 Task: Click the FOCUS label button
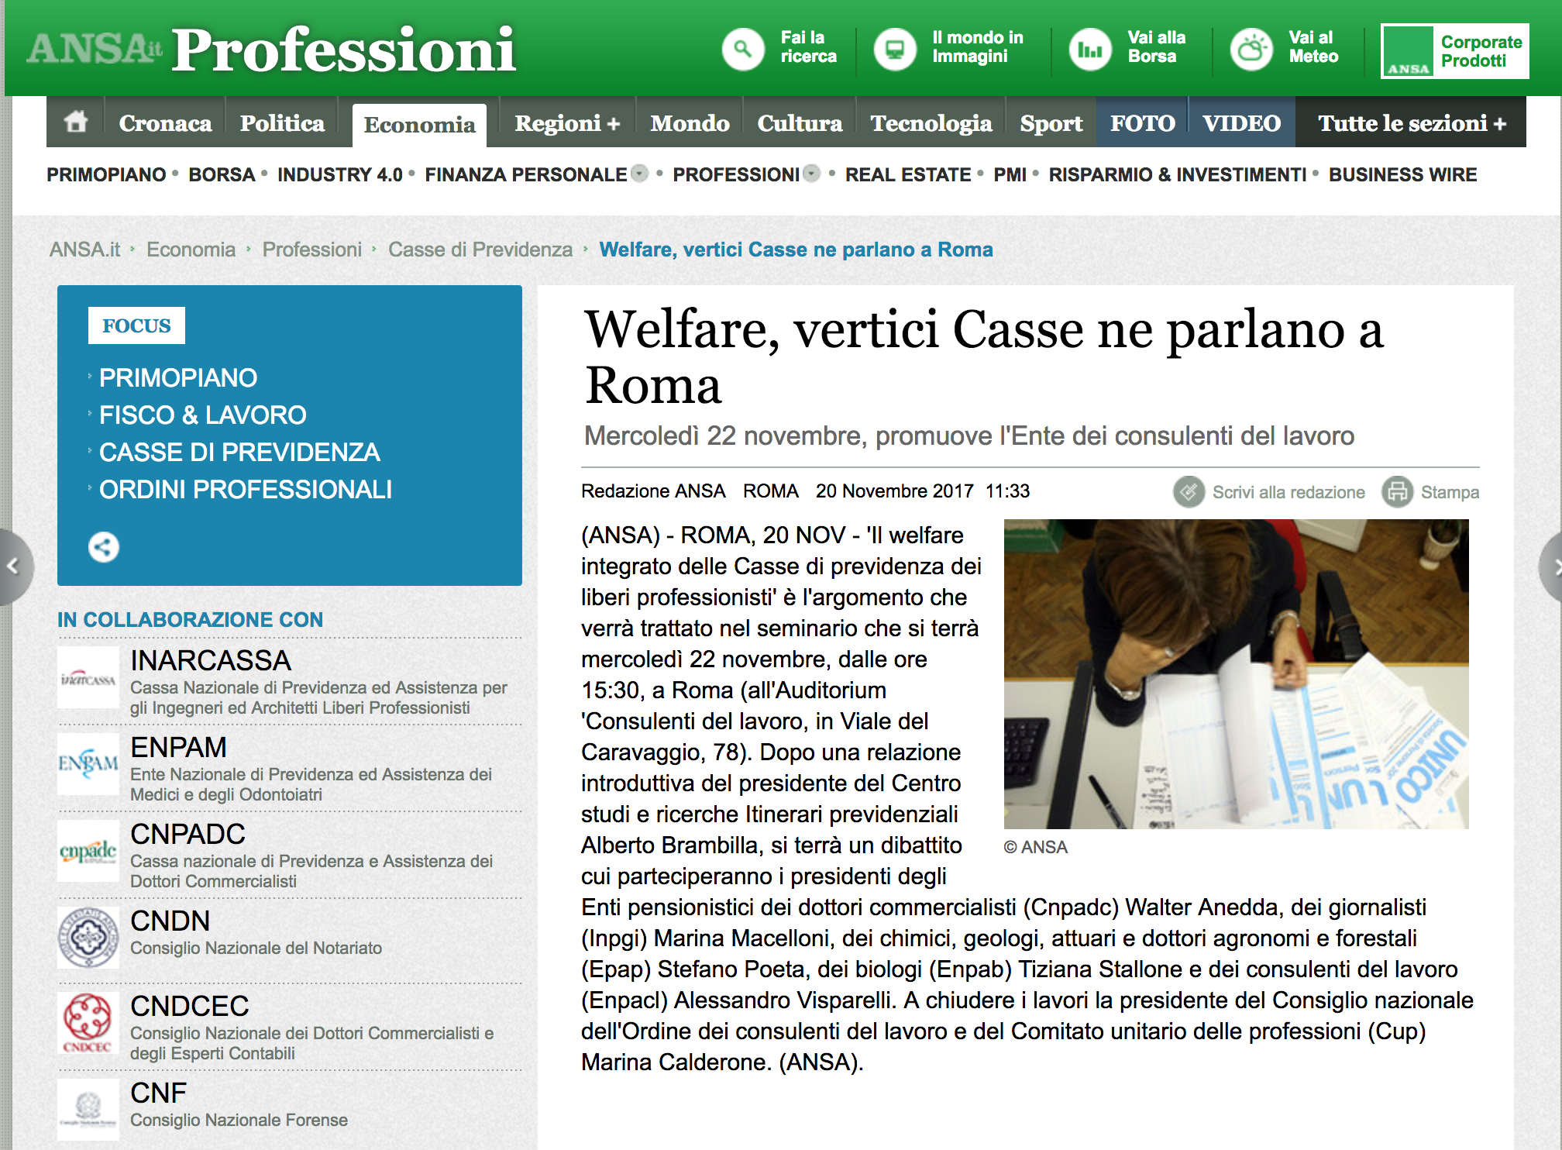click(136, 325)
